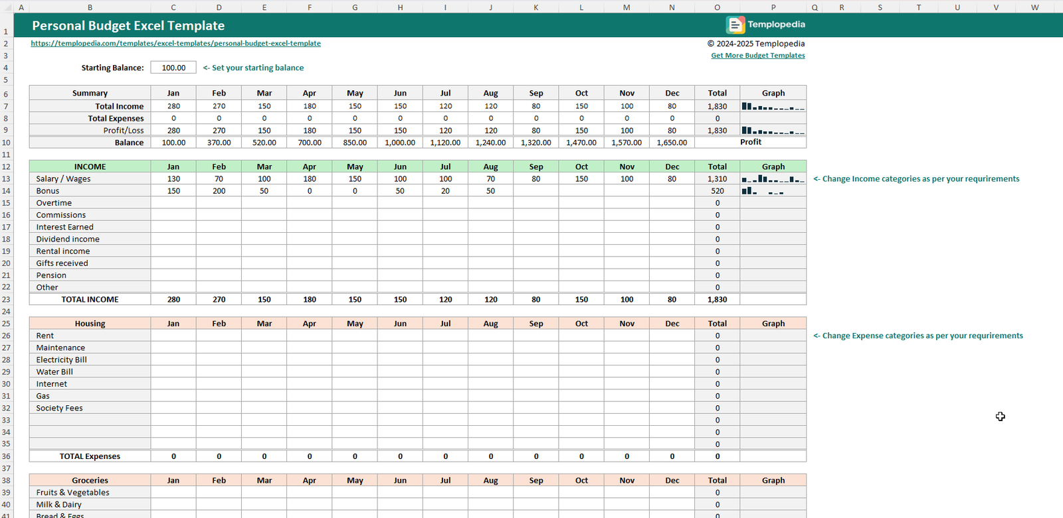
Task: Select the Maintenance expense category cell
Action: [90, 348]
